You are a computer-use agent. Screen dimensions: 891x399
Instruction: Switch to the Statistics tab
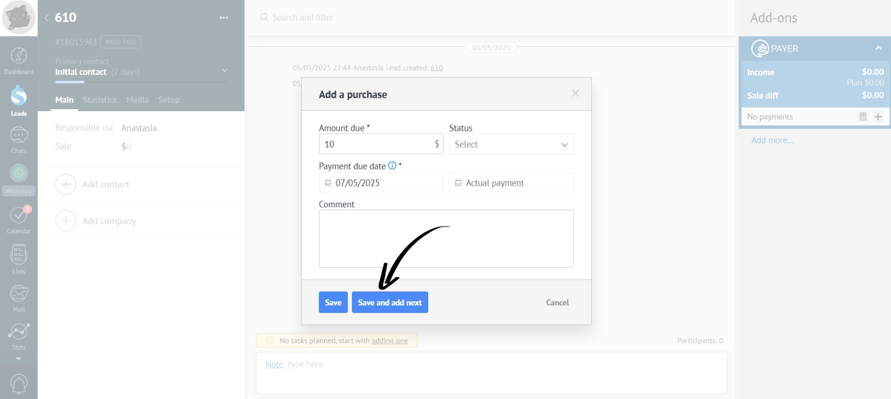pyautogui.click(x=100, y=100)
